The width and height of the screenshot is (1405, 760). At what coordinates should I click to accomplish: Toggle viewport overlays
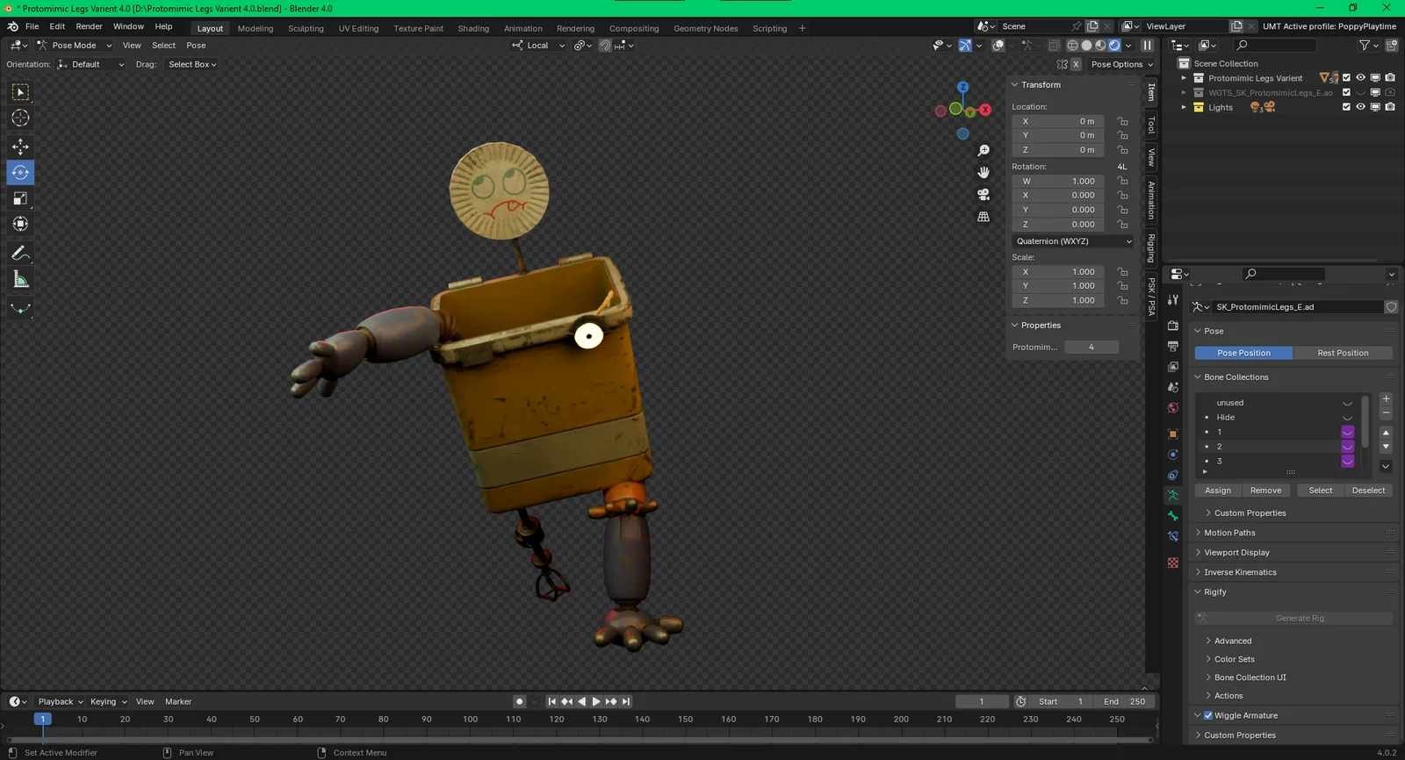(998, 46)
